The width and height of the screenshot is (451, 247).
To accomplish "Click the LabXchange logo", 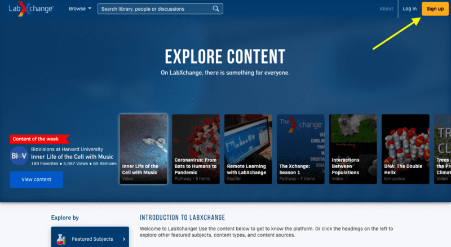I will click(31, 8).
